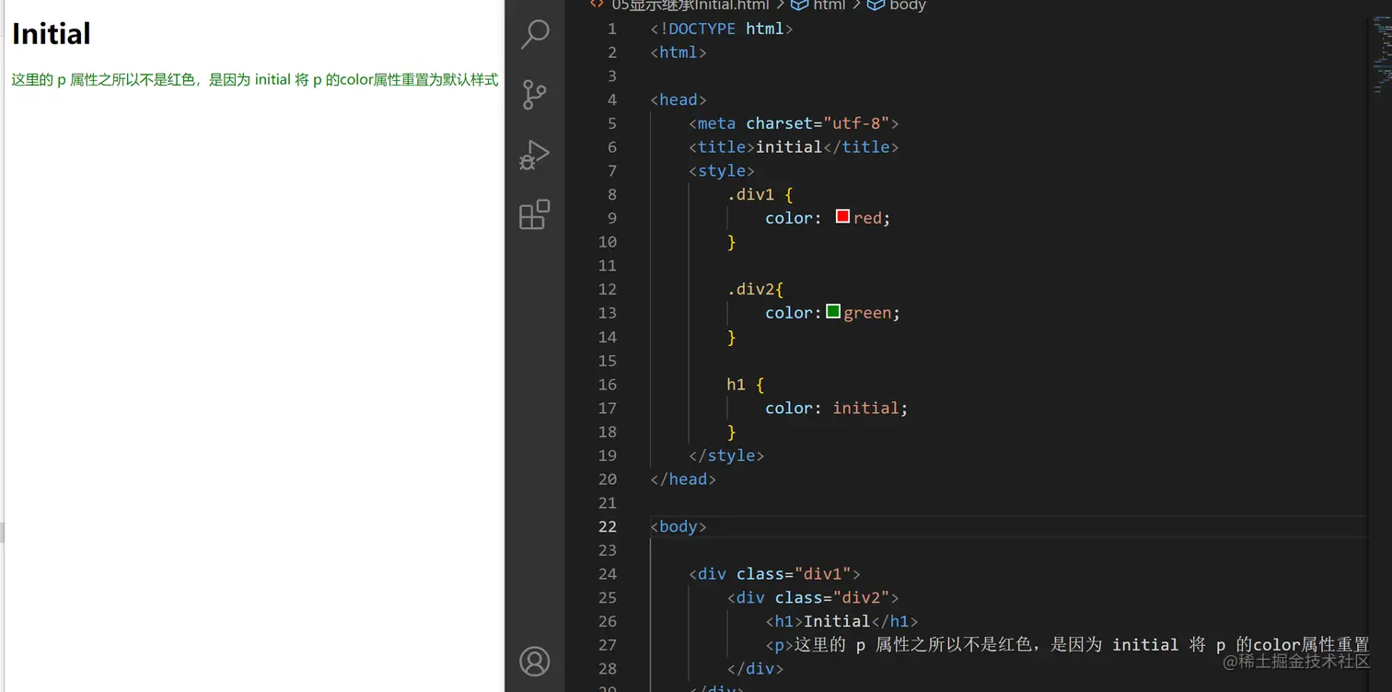
Task: Click the .div2 selector on line 12
Action: pos(750,289)
